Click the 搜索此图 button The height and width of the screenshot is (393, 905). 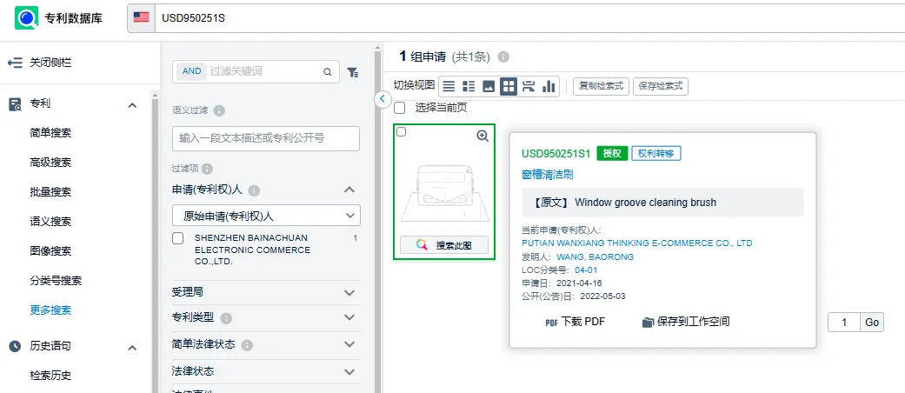444,245
